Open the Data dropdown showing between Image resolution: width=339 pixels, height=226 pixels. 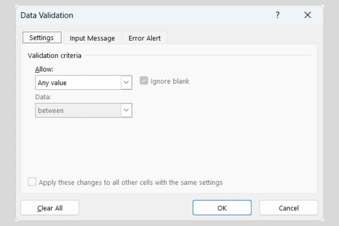pyautogui.click(x=83, y=110)
